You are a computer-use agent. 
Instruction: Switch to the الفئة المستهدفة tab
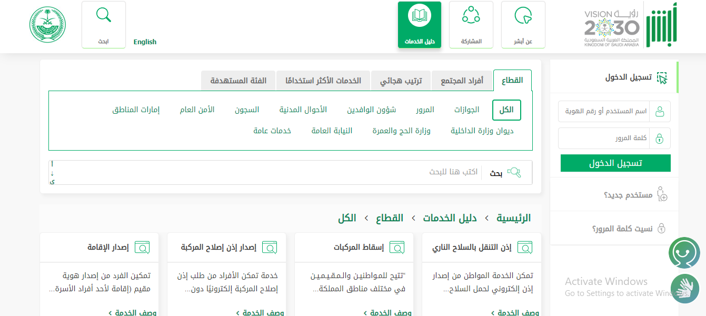click(x=238, y=81)
